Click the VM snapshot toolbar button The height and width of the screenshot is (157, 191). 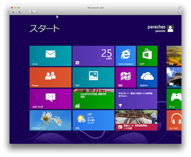19,12
